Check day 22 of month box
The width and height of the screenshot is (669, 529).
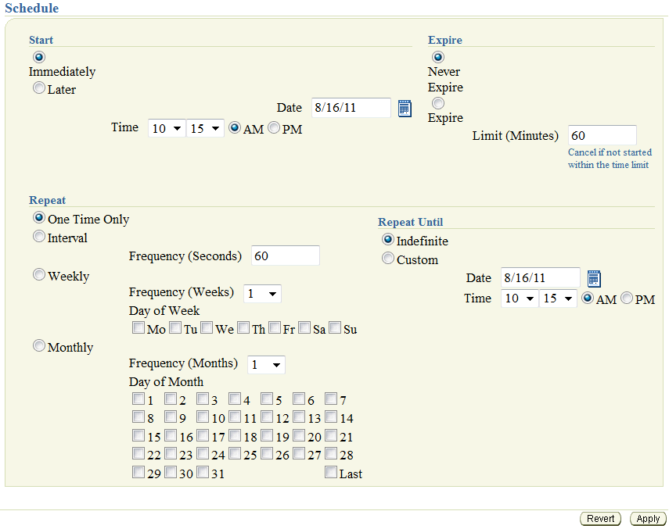(138, 452)
